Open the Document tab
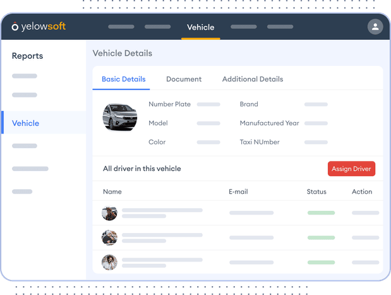This screenshot has width=391, height=295. [x=184, y=79]
